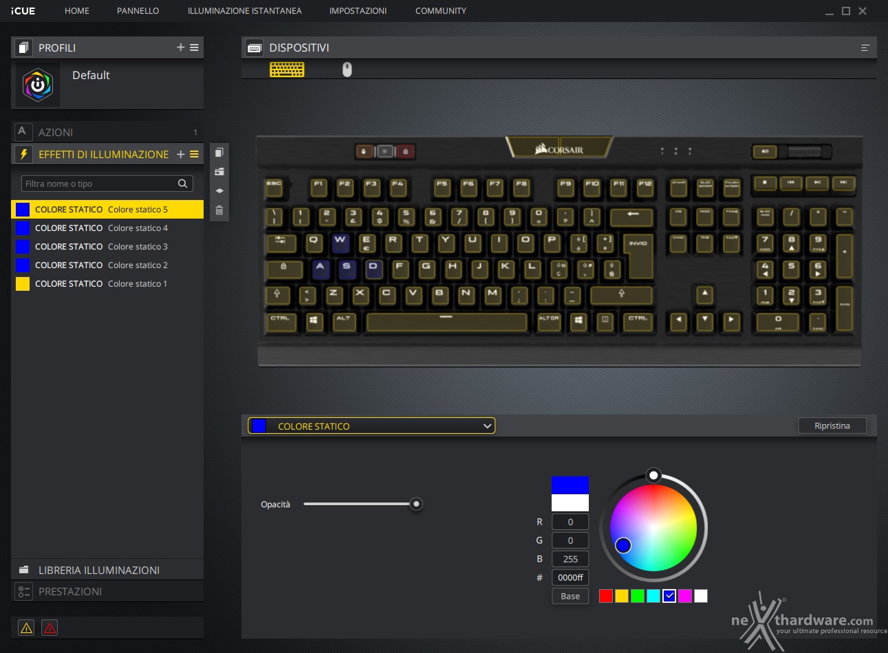888x653 pixels.
Task: Pick the checked blue color swatch
Action: point(669,596)
